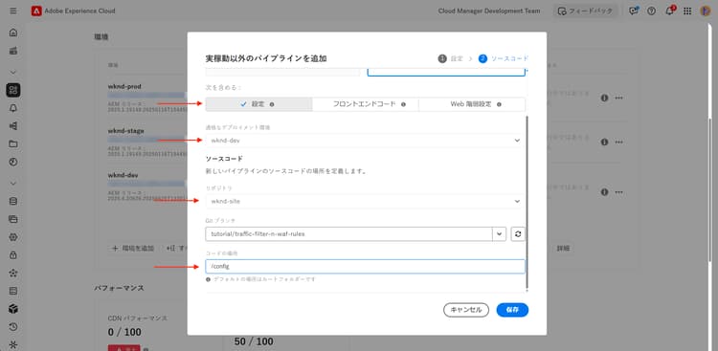The image size is (718, 351).
Task: Click the asterisk icon at sidebar bottom
Action: click(x=13, y=344)
